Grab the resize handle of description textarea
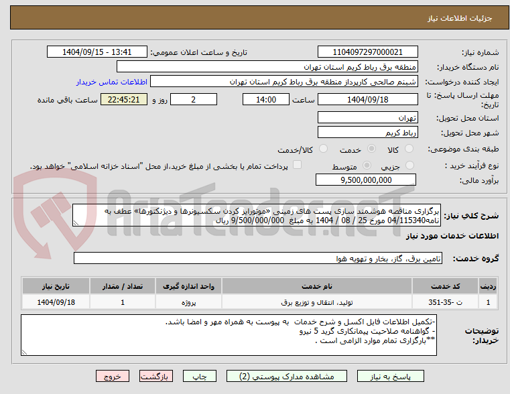Viewport: 510px width, 394px height. tap(76, 223)
